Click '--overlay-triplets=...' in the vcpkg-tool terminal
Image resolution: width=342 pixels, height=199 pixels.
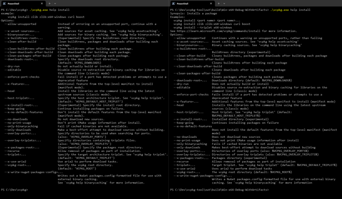pos(192,155)
